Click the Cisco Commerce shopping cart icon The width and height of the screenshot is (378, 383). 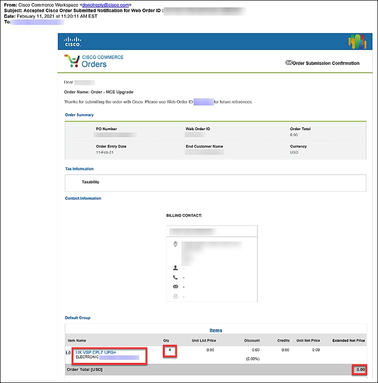(x=72, y=61)
